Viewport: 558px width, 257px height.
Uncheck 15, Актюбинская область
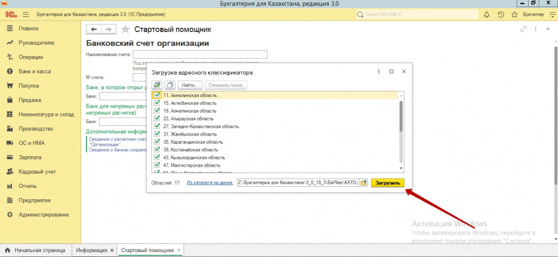(157, 103)
